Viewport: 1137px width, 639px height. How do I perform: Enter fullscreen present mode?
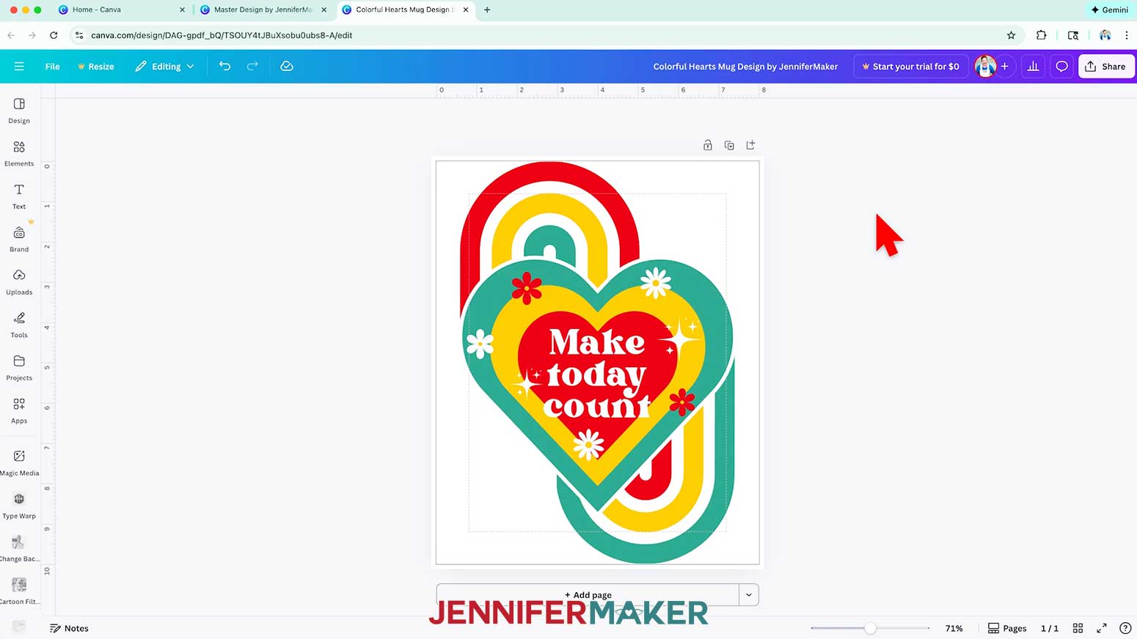click(1101, 628)
